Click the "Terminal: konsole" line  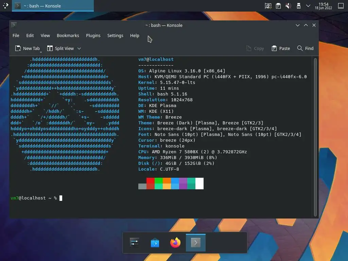[x=161, y=146]
